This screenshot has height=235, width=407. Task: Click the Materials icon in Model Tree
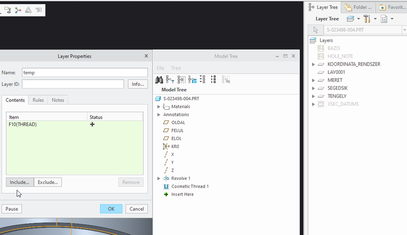point(166,106)
